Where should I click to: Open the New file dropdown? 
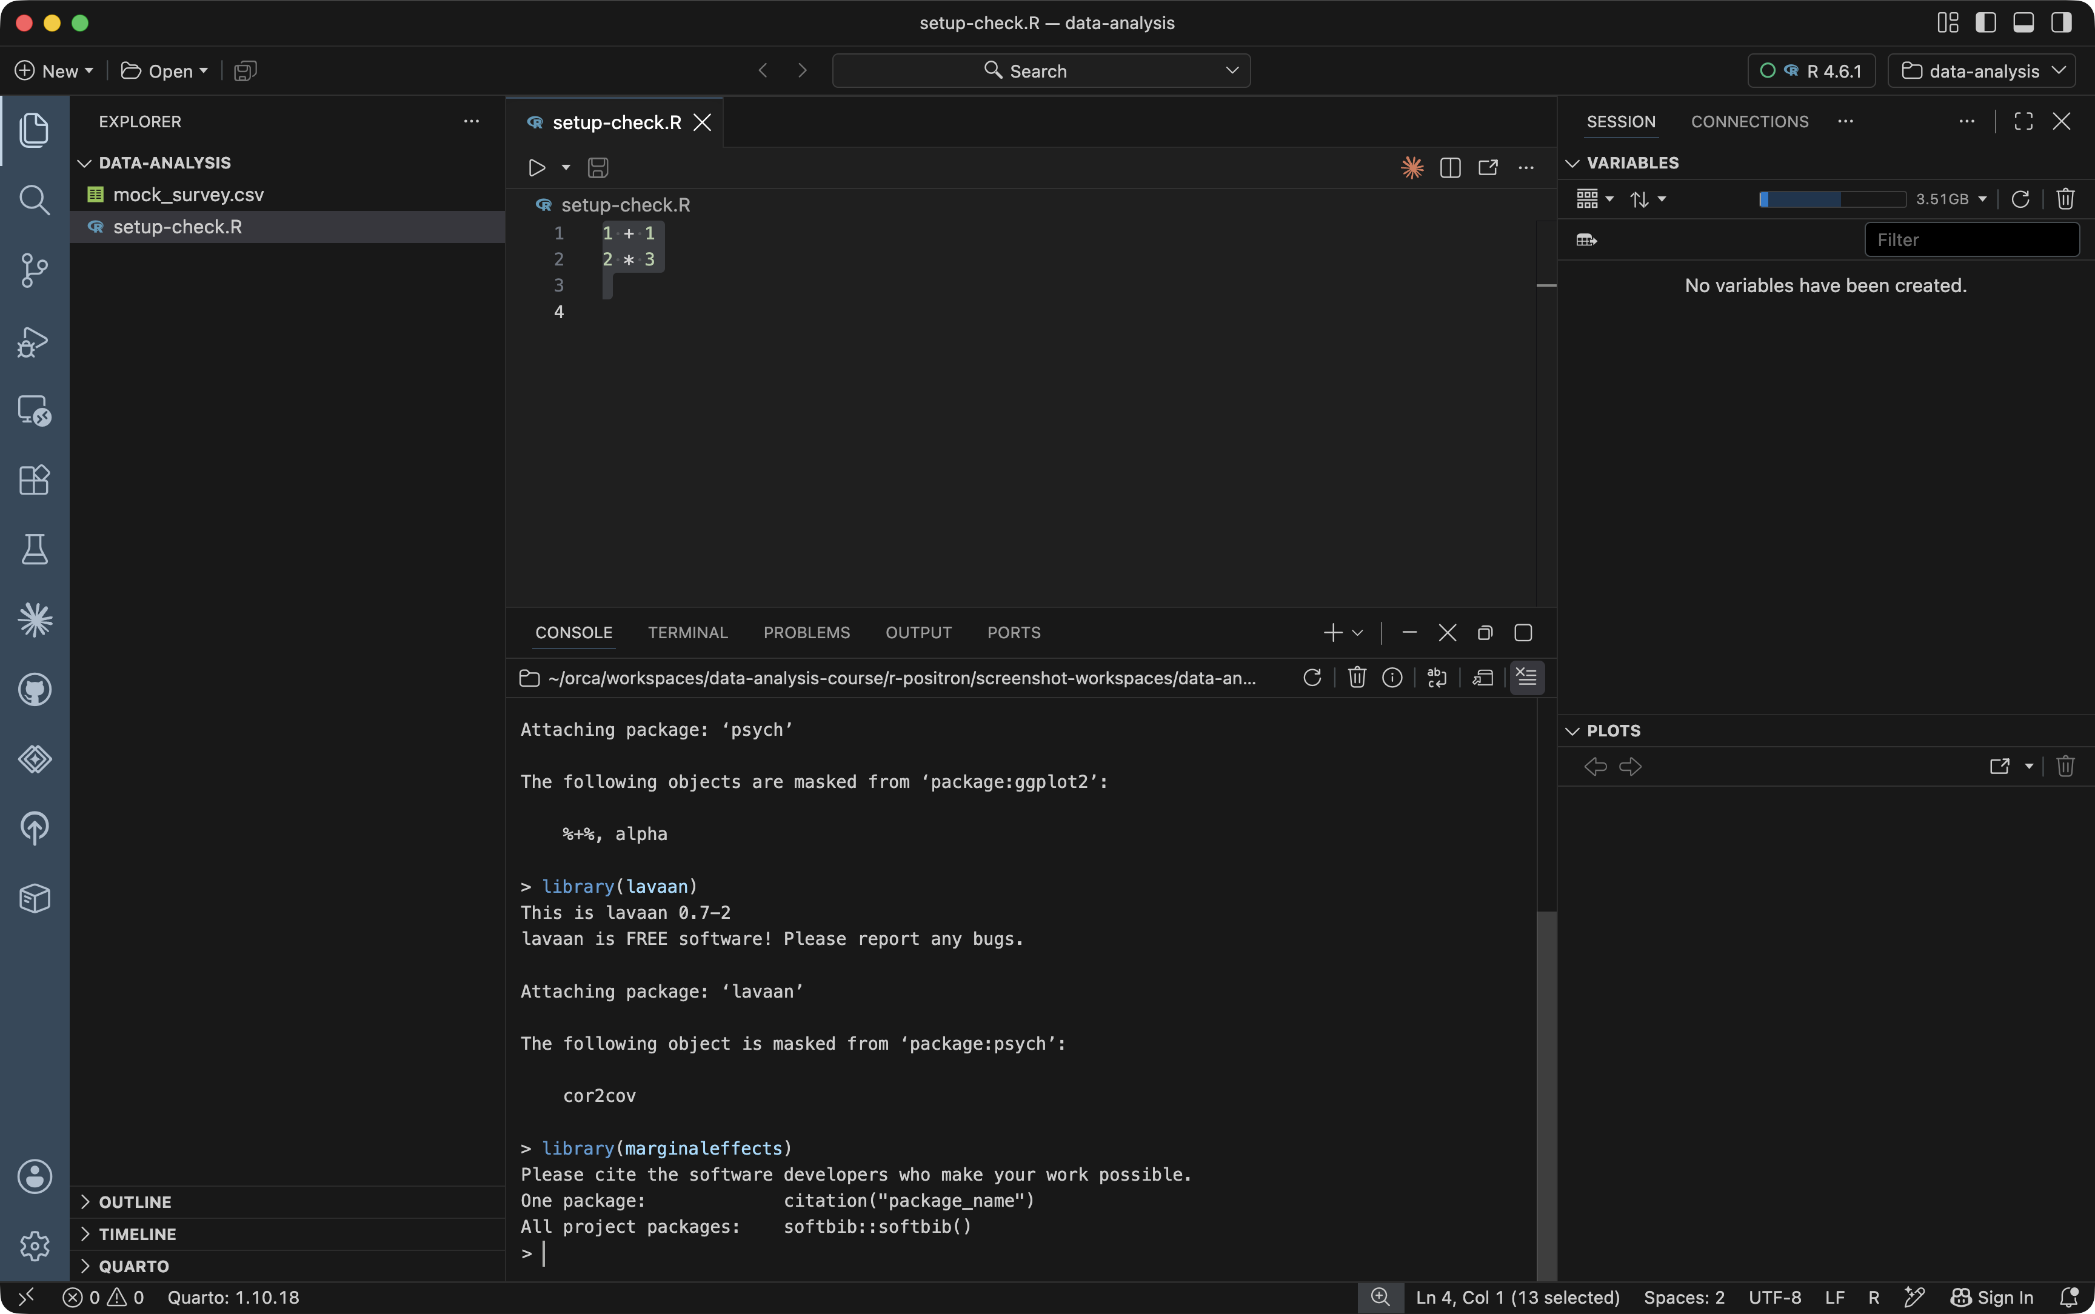(x=54, y=72)
